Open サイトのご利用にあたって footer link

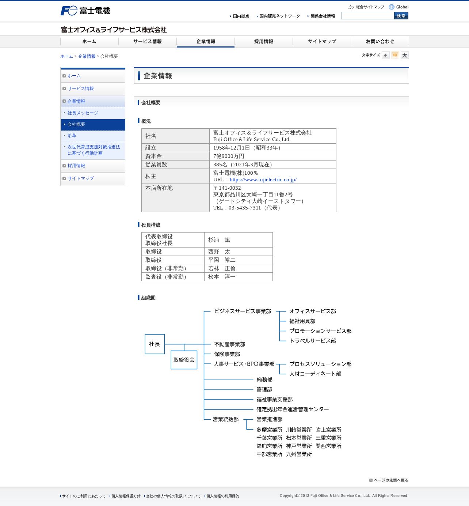[83, 496]
